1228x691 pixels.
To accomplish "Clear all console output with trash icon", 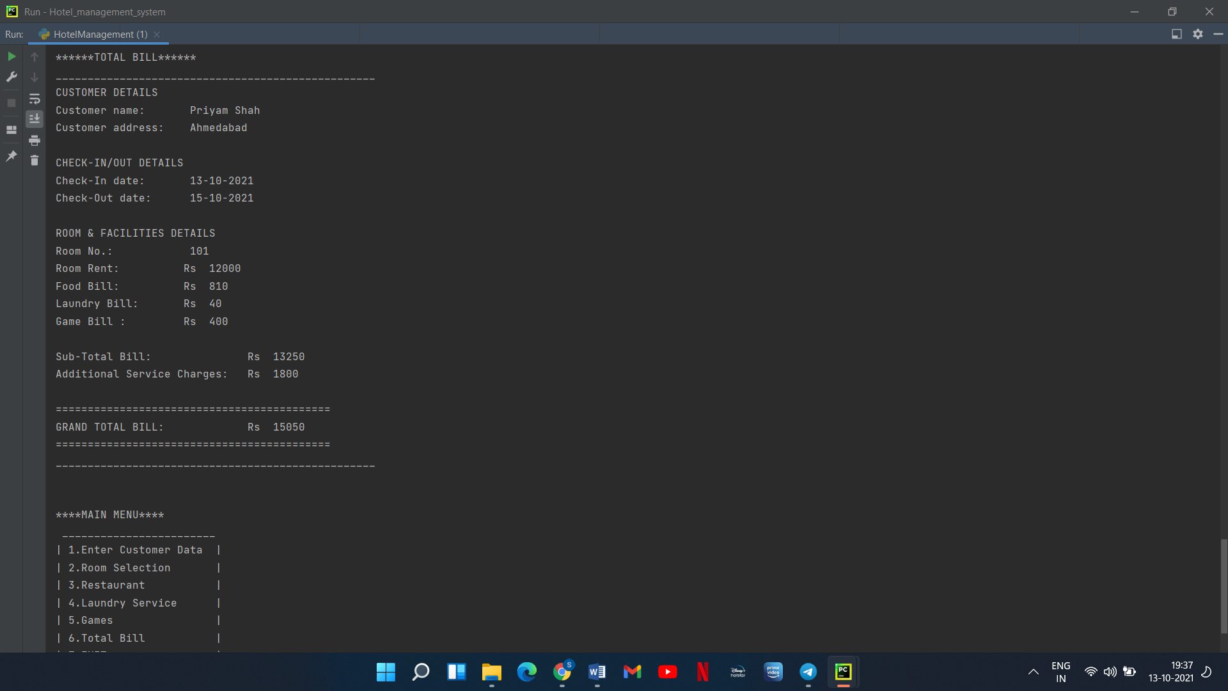I will [35, 161].
